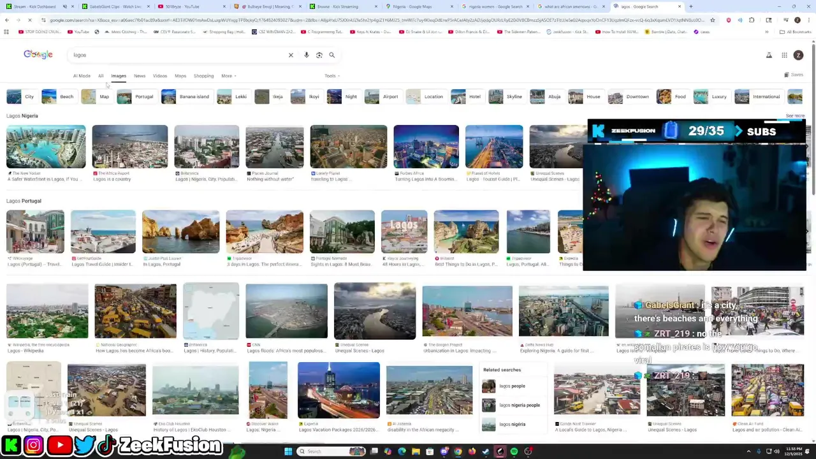The image size is (816, 459).
Task: Open CNN Lagos floods image result
Action: pos(286,311)
